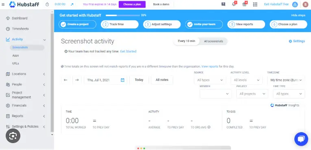Click Hide steps link
Image resolution: width=311 pixels, height=150 pixels.
[x=298, y=15]
